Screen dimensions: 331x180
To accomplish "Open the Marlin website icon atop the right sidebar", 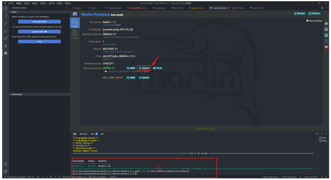I will (x=326, y=23).
